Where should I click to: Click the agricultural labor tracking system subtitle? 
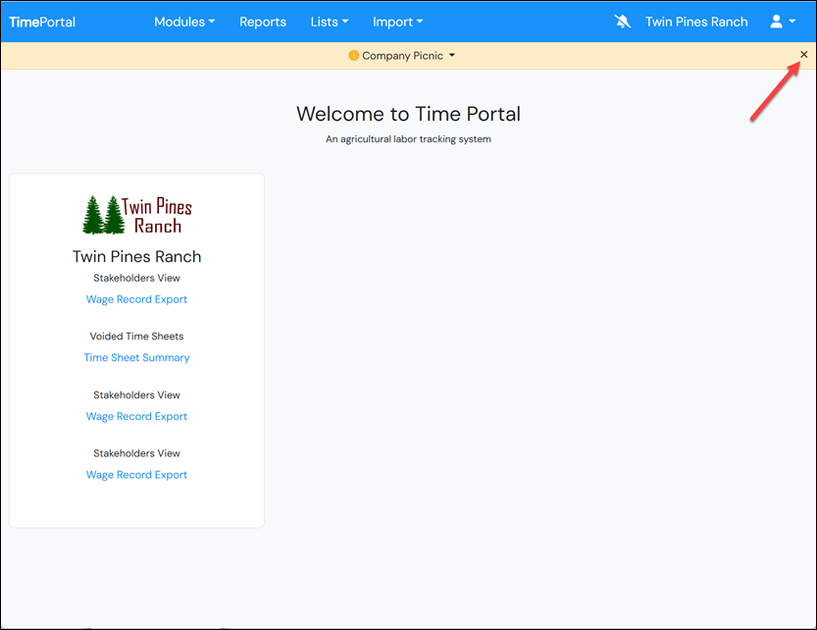[x=408, y=139]
